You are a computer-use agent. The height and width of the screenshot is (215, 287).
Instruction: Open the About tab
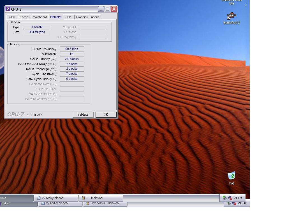(95, 17)
